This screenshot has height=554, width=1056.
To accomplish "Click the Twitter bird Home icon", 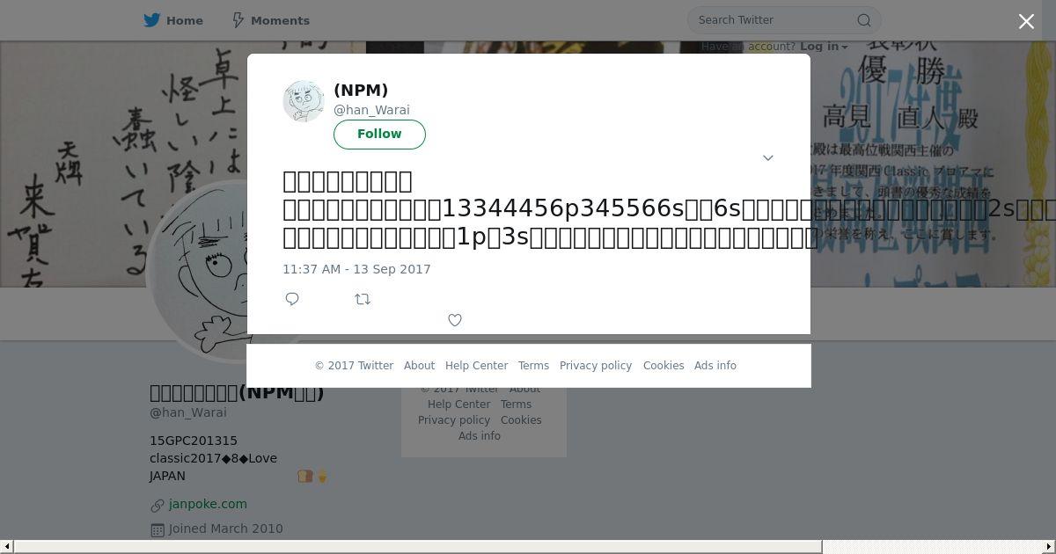I will (x=152, y=20).
